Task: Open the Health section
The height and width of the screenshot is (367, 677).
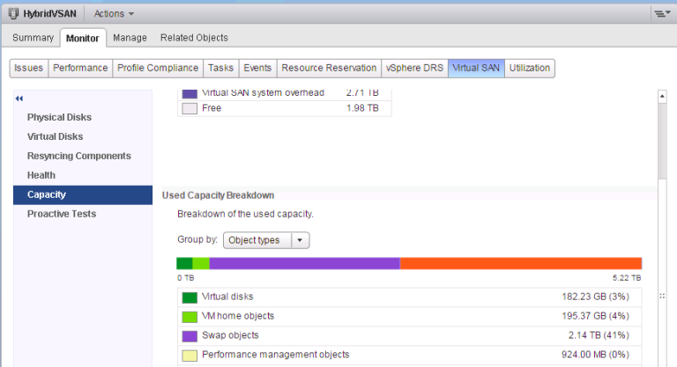Action: point(41,175)
